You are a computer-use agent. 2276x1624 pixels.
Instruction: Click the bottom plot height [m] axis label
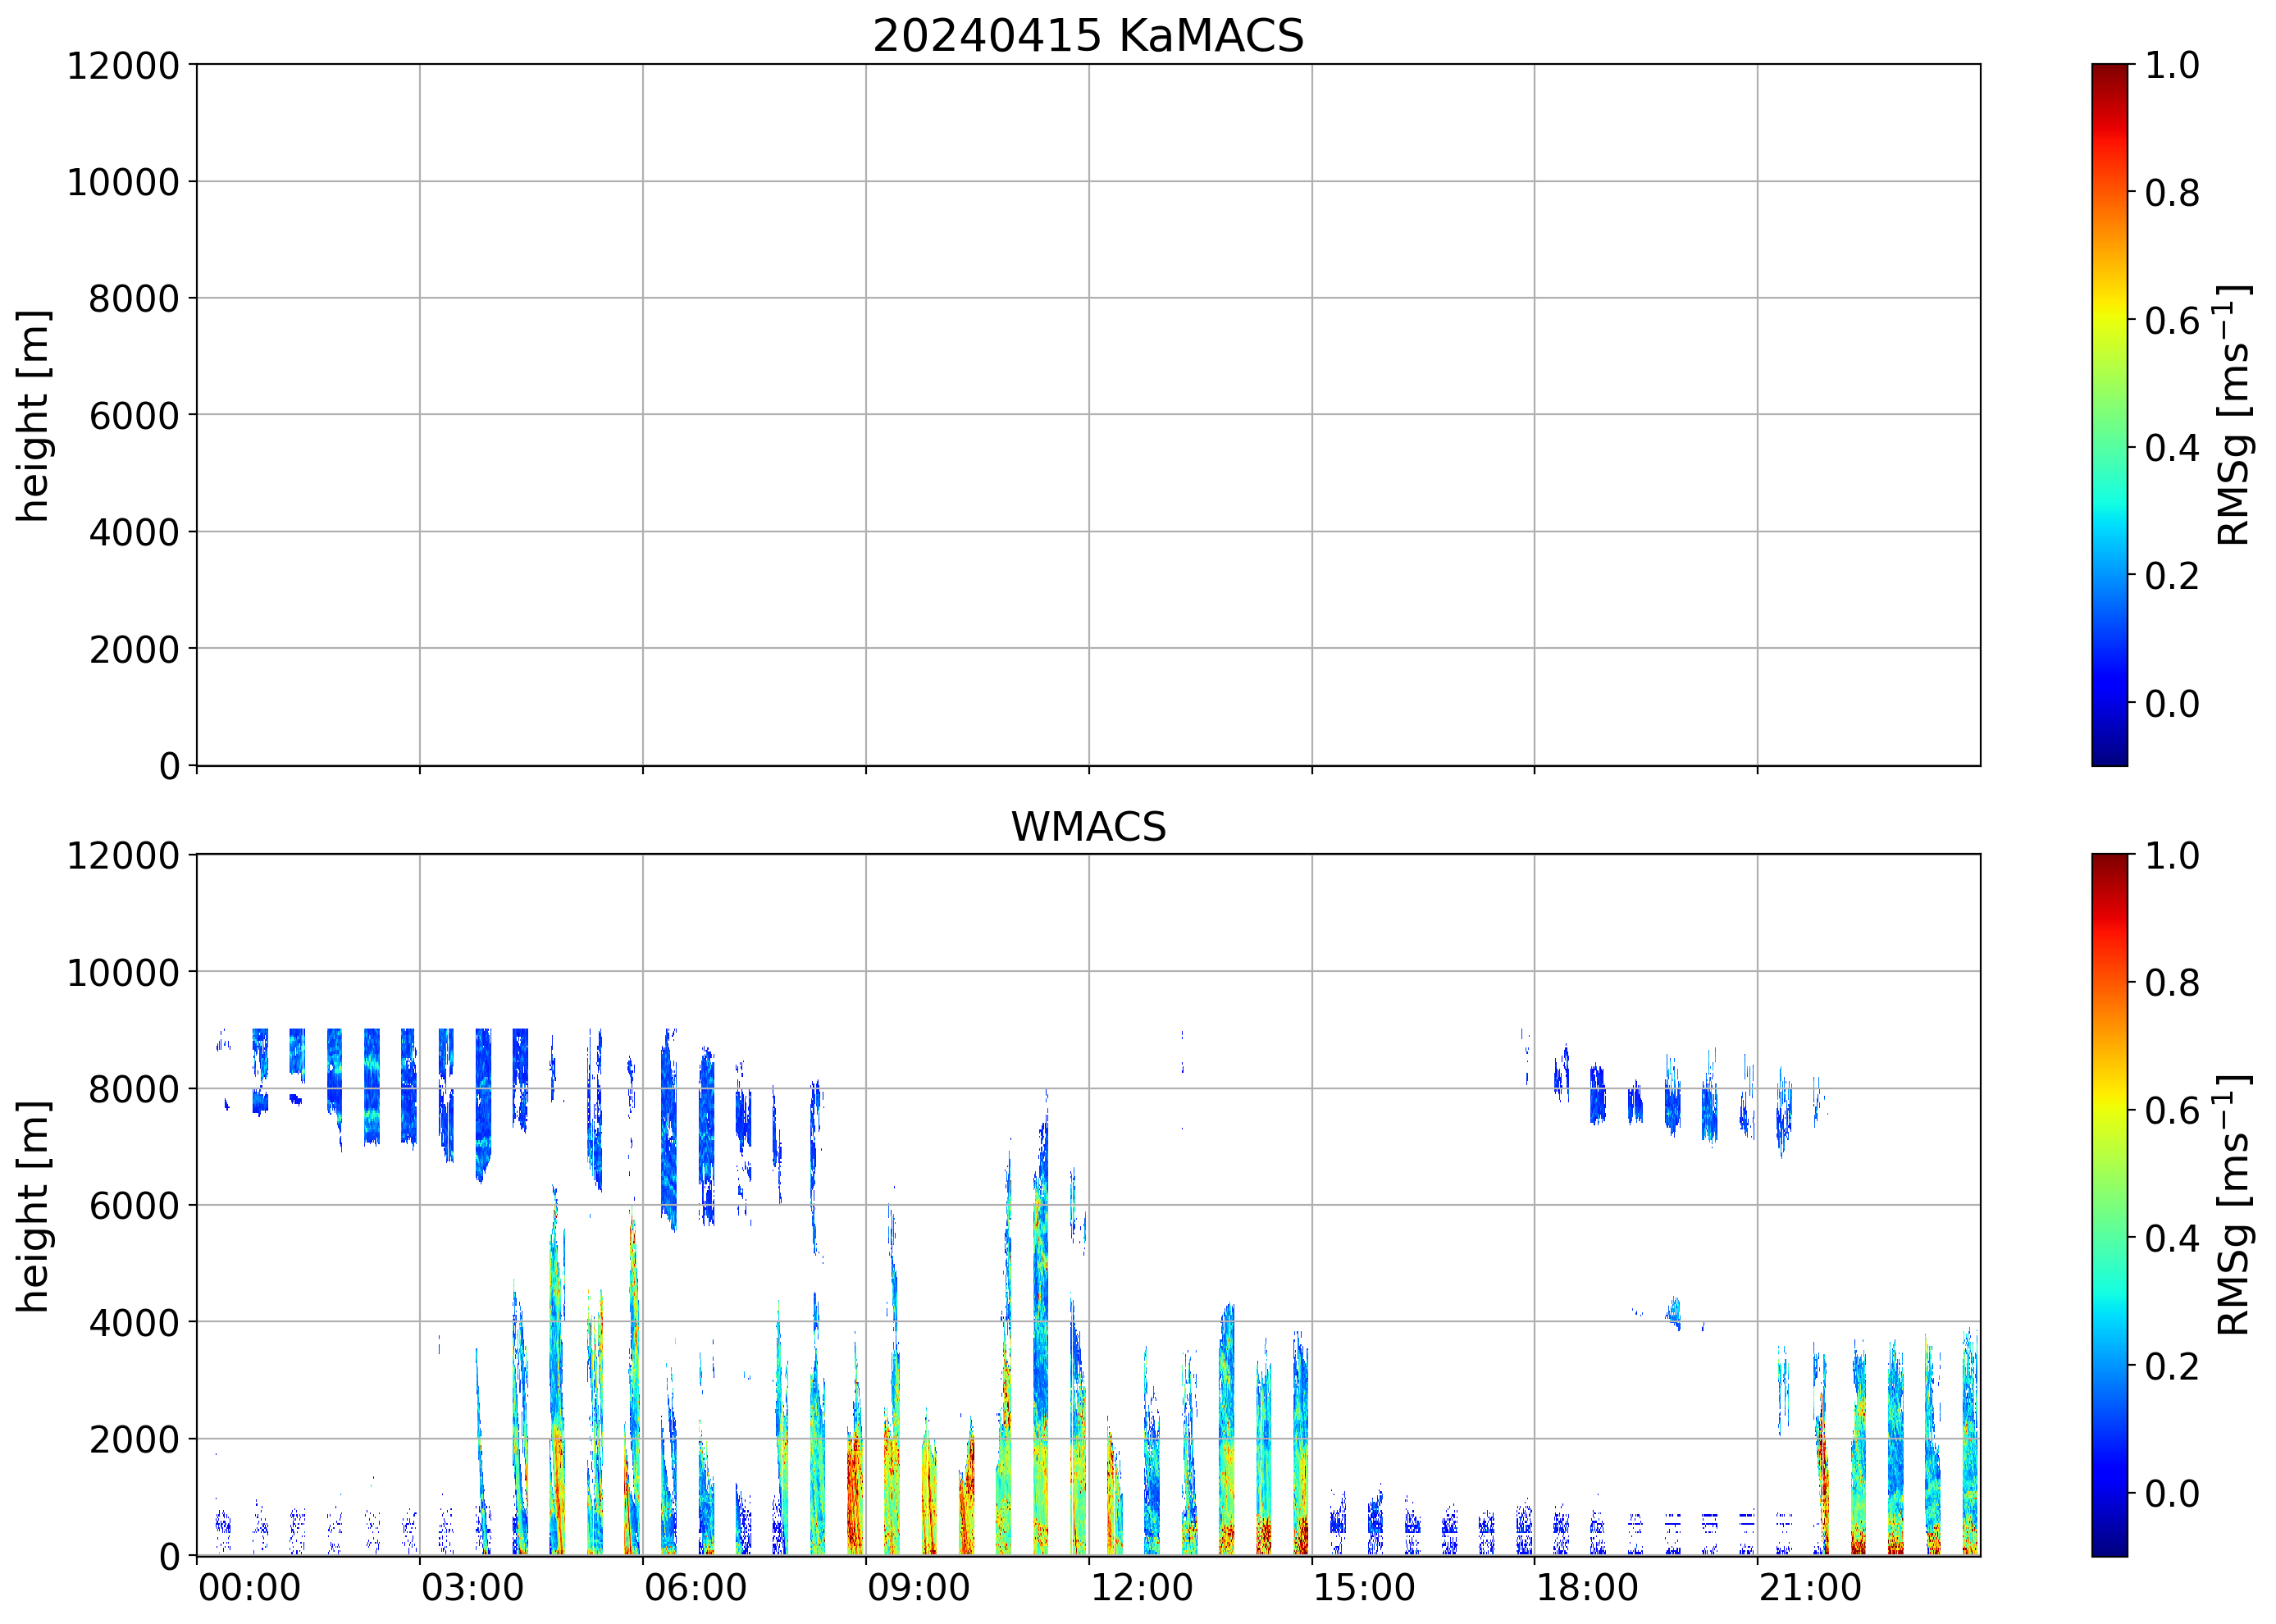click(x=34, y=1205)
